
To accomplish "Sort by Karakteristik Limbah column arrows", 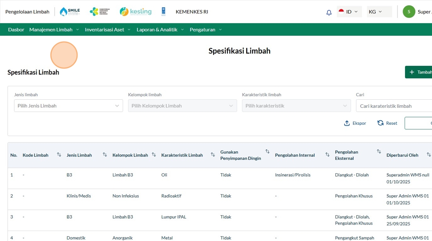I will (x=213, y=155).
